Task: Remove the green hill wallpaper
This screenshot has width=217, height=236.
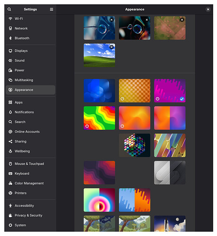Action: click(x=112, y=47)
